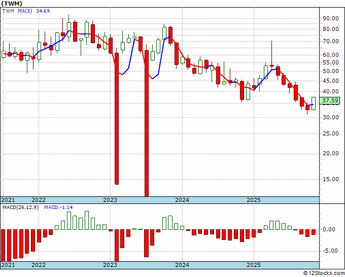Click the green 37.59 current price tag
This screenshot has height=277, width=345.
(x=330, y=100)
